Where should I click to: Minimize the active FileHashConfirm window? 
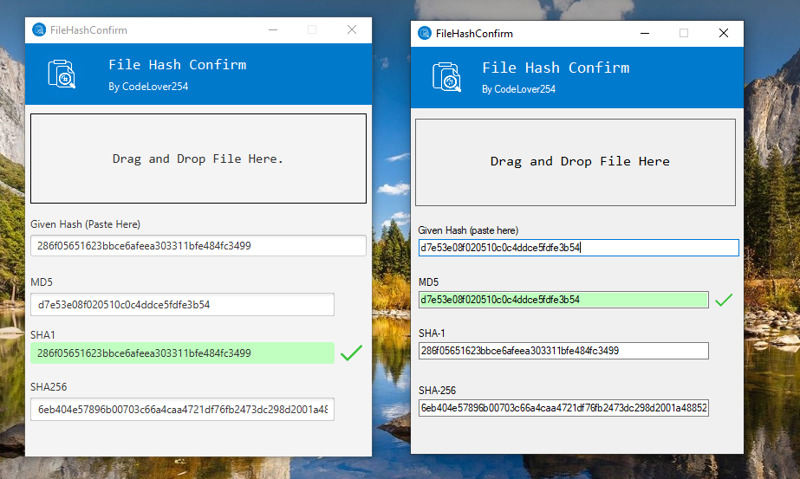point(645,34)
